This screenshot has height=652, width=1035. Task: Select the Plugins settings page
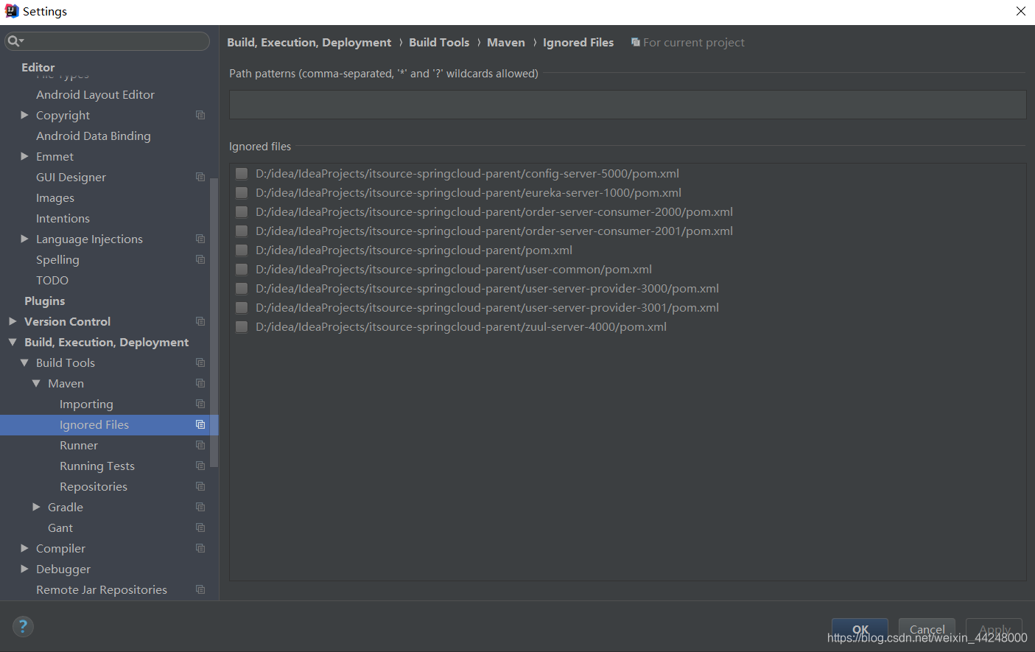[x=44, y=301]
